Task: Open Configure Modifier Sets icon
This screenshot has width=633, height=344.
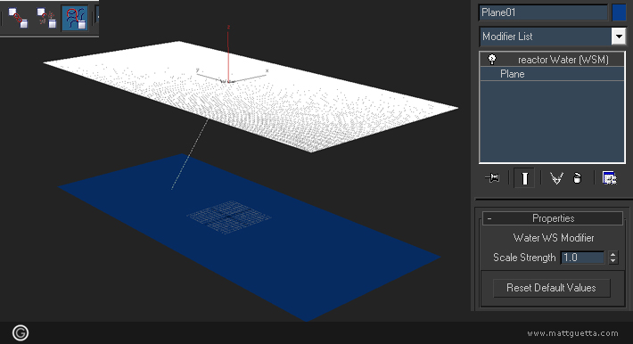Action: pyautogui.click(x=609, y=177)
